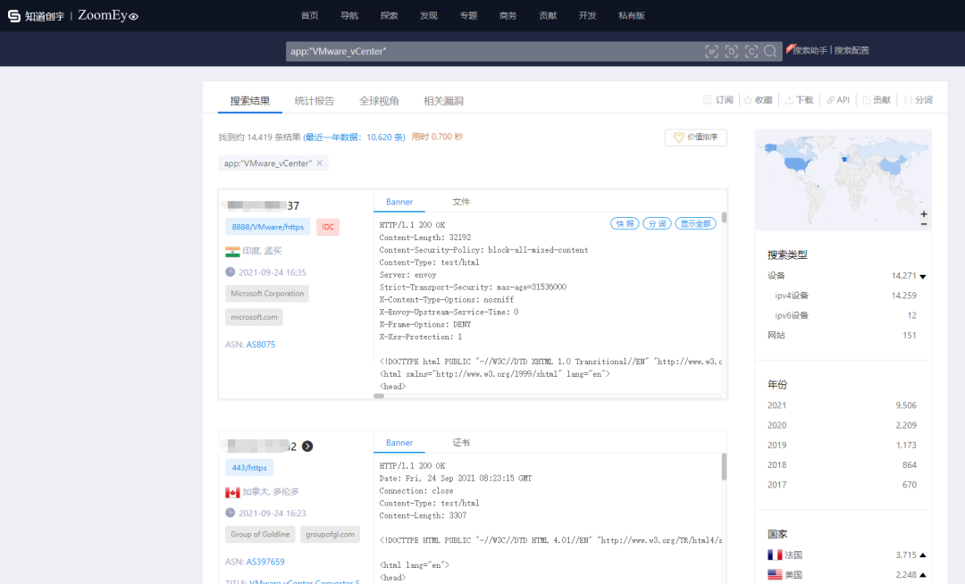Open the AS397659 ASN link
This screenshot has height=584, width=965.
265,562
